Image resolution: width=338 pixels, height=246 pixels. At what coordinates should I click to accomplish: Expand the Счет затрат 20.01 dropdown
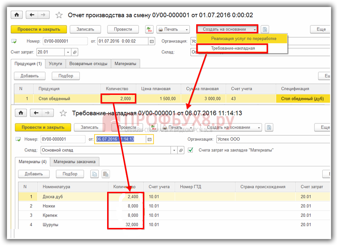click(68, 52)
